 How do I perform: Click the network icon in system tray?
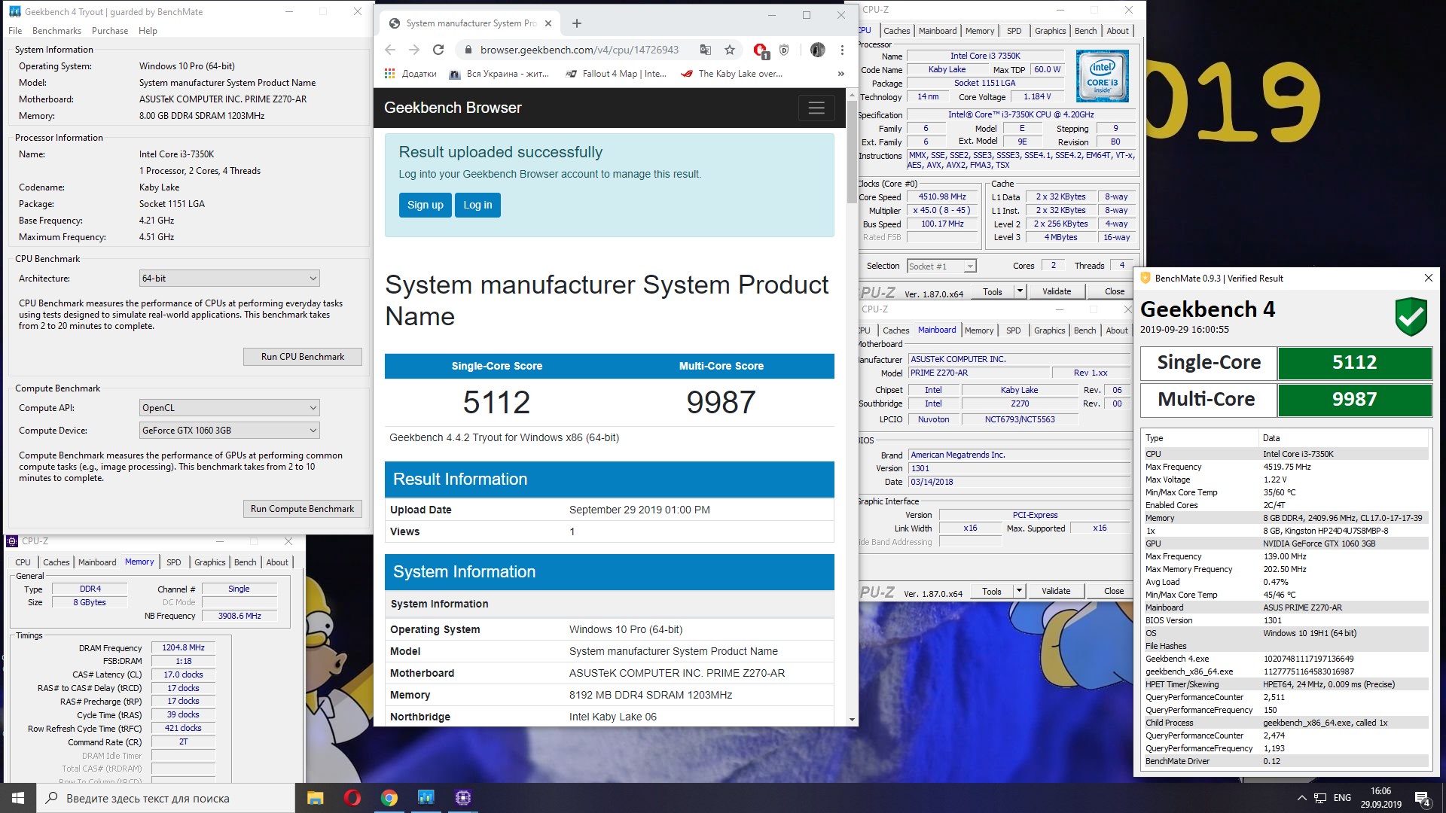pos(1320,798)
